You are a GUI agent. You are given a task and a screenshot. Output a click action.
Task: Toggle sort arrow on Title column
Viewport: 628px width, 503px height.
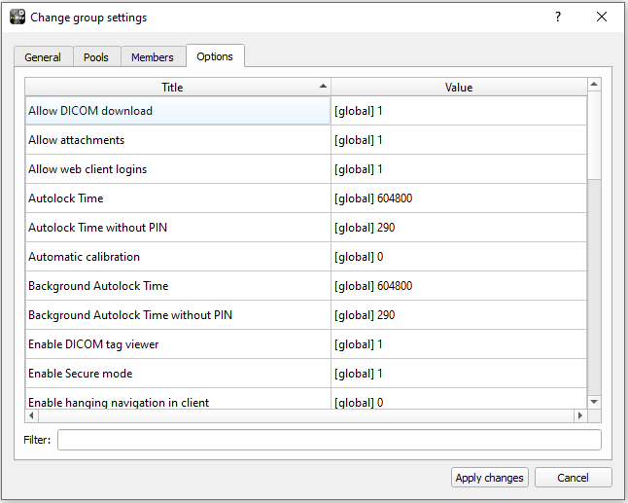coord(323,87)
